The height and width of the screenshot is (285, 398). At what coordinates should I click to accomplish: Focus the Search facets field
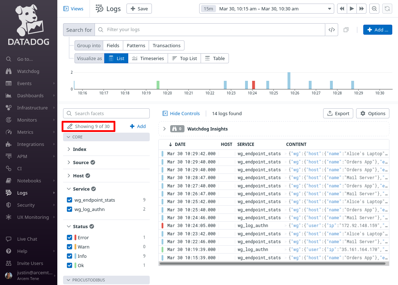pos(106,113)
